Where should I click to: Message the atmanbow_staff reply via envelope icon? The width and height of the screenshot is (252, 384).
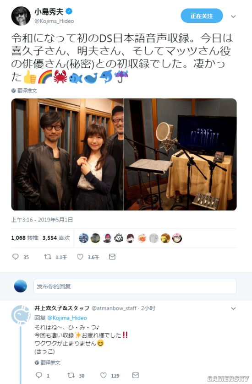136,375
